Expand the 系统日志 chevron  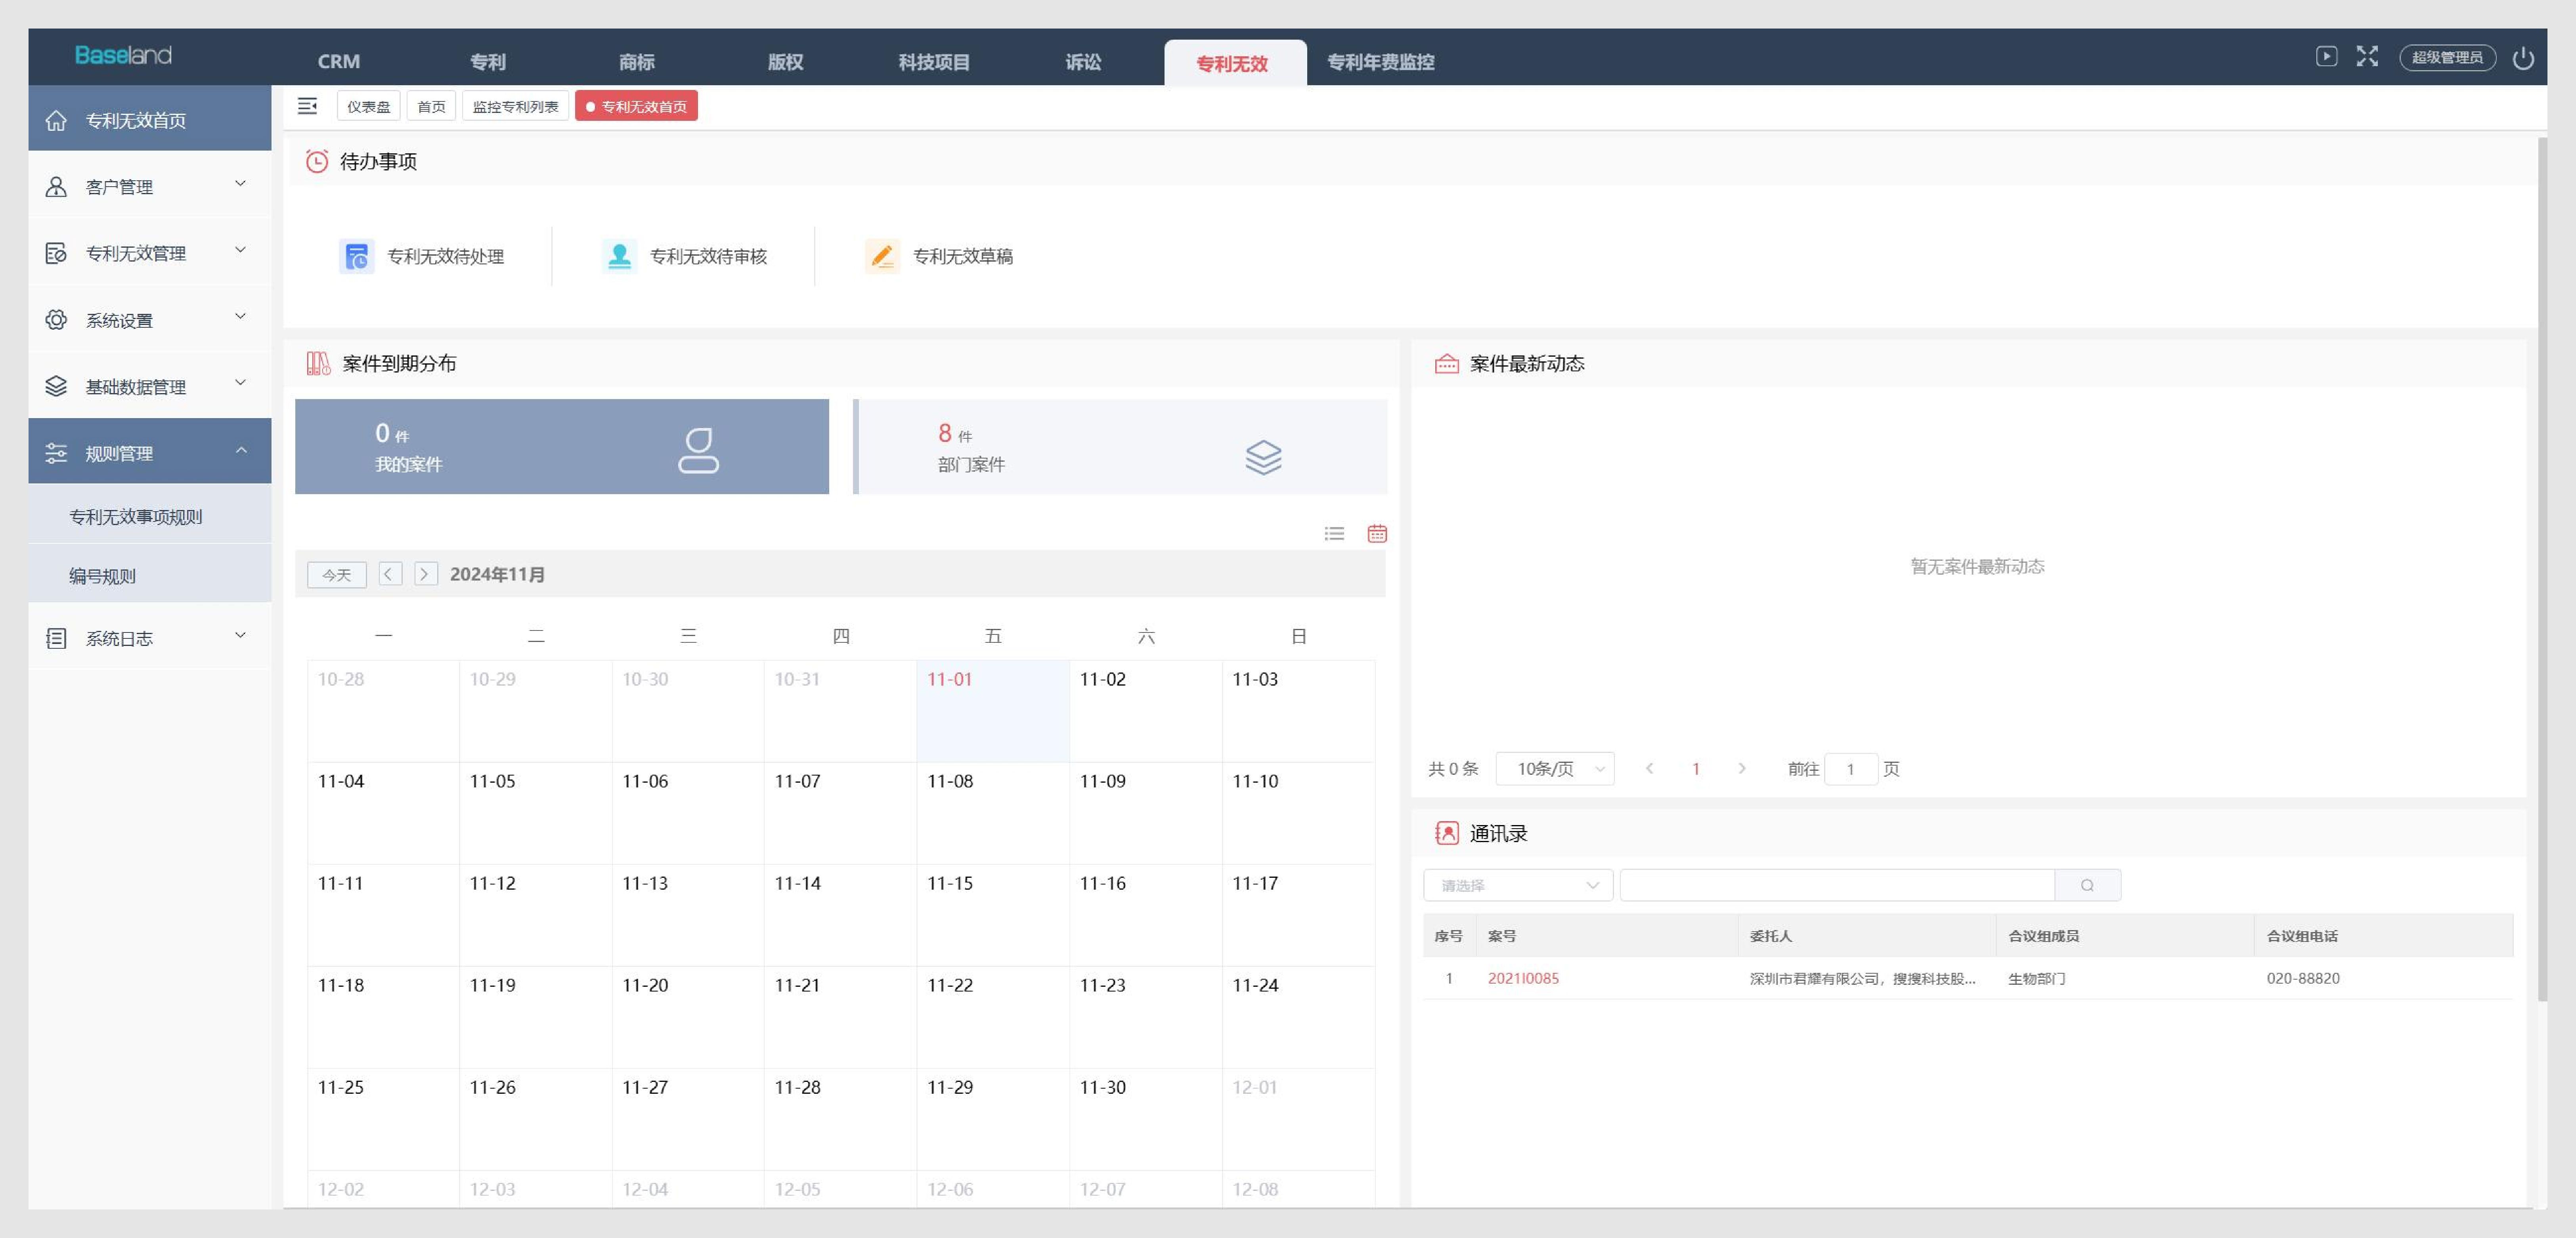coord(240,635)
